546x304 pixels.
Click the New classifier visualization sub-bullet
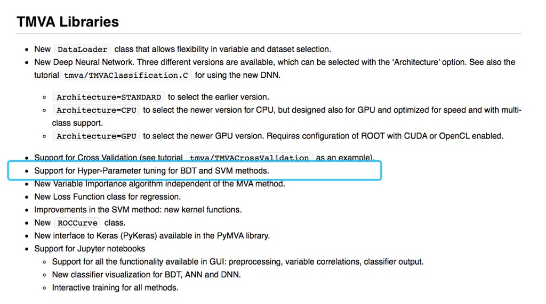146,275
